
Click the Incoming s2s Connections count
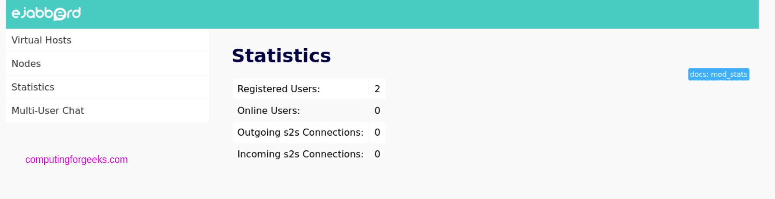pyautogui.click(x=377, y=154)
